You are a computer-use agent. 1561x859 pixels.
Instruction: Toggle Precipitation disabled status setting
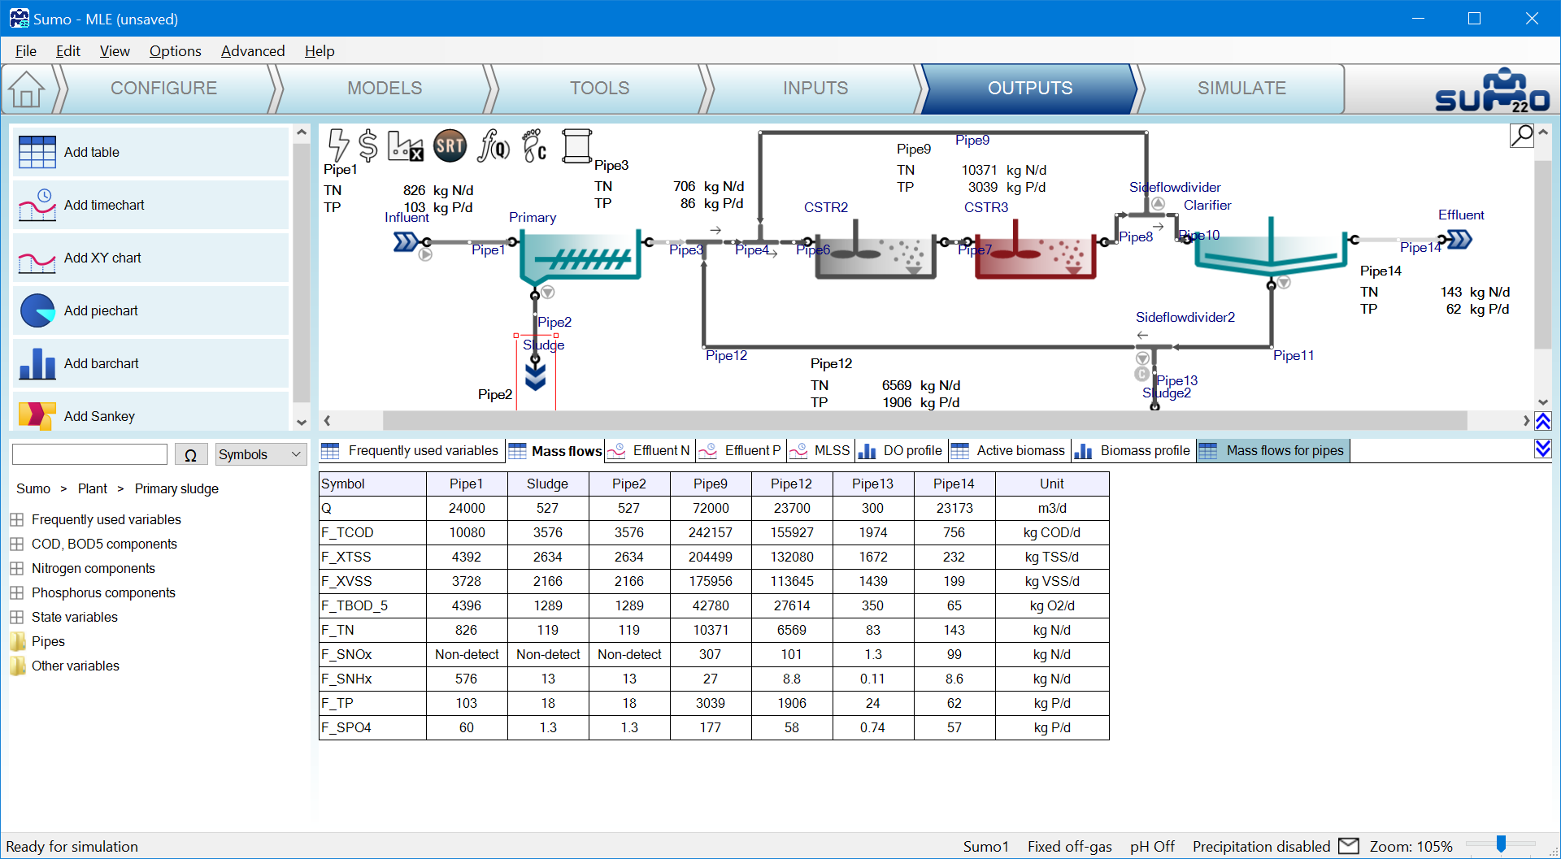coord(1261,846)
